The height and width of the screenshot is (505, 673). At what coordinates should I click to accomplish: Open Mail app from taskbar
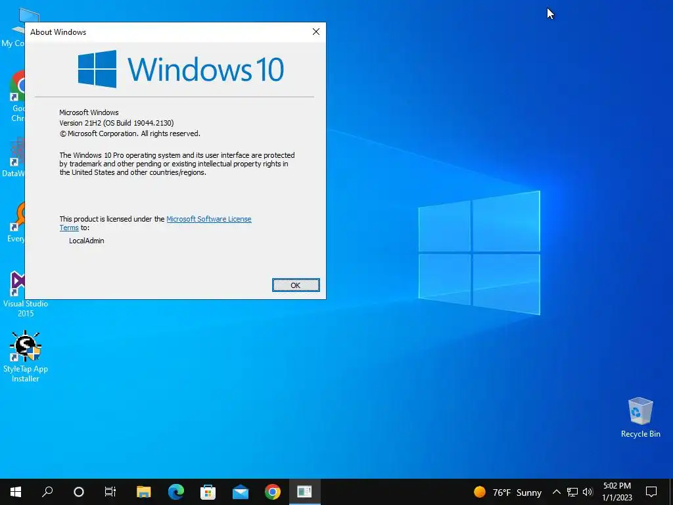click(241, 492)
